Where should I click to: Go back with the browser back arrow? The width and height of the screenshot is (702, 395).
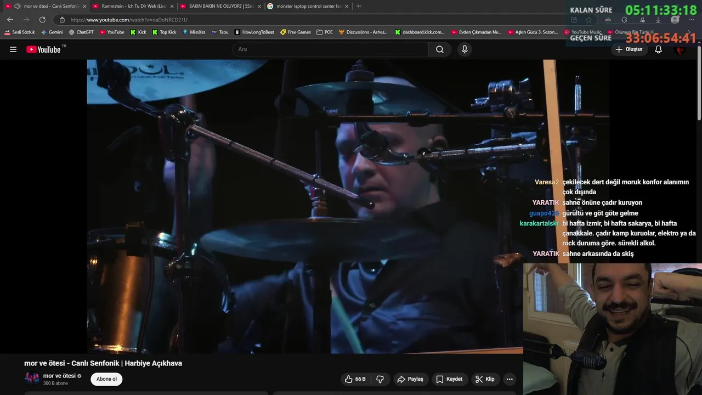click(x=10, y=20)
